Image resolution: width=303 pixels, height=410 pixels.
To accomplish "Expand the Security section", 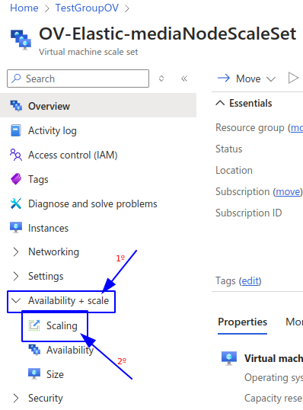I will pyautogui.click(x=16, y=398).
